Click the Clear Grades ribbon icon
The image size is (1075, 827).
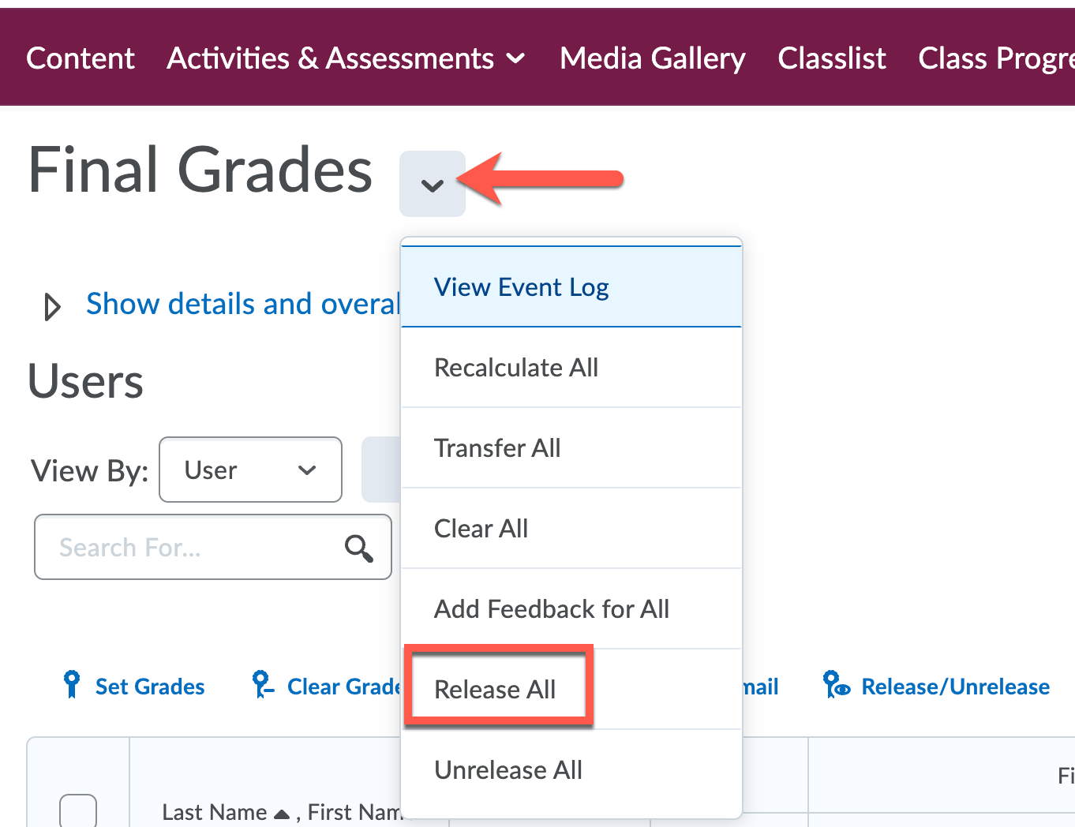(261, 686)
